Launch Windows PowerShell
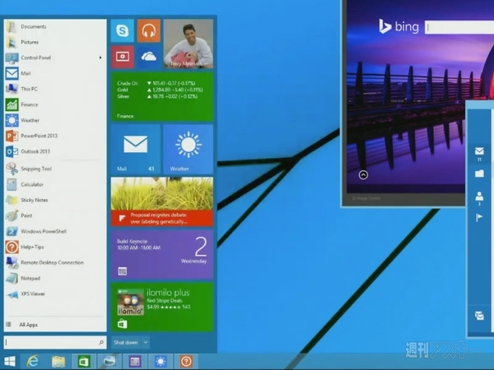This screenshot has width=494, height=370. 55,231
